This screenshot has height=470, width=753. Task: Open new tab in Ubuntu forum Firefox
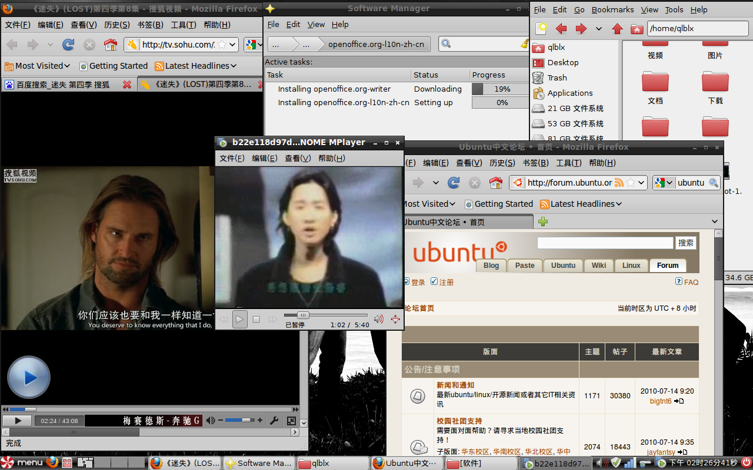coord(542,221)
